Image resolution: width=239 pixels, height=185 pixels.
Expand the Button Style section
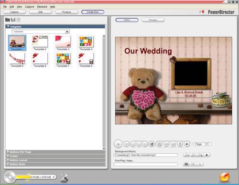click(x=55, y=164)
